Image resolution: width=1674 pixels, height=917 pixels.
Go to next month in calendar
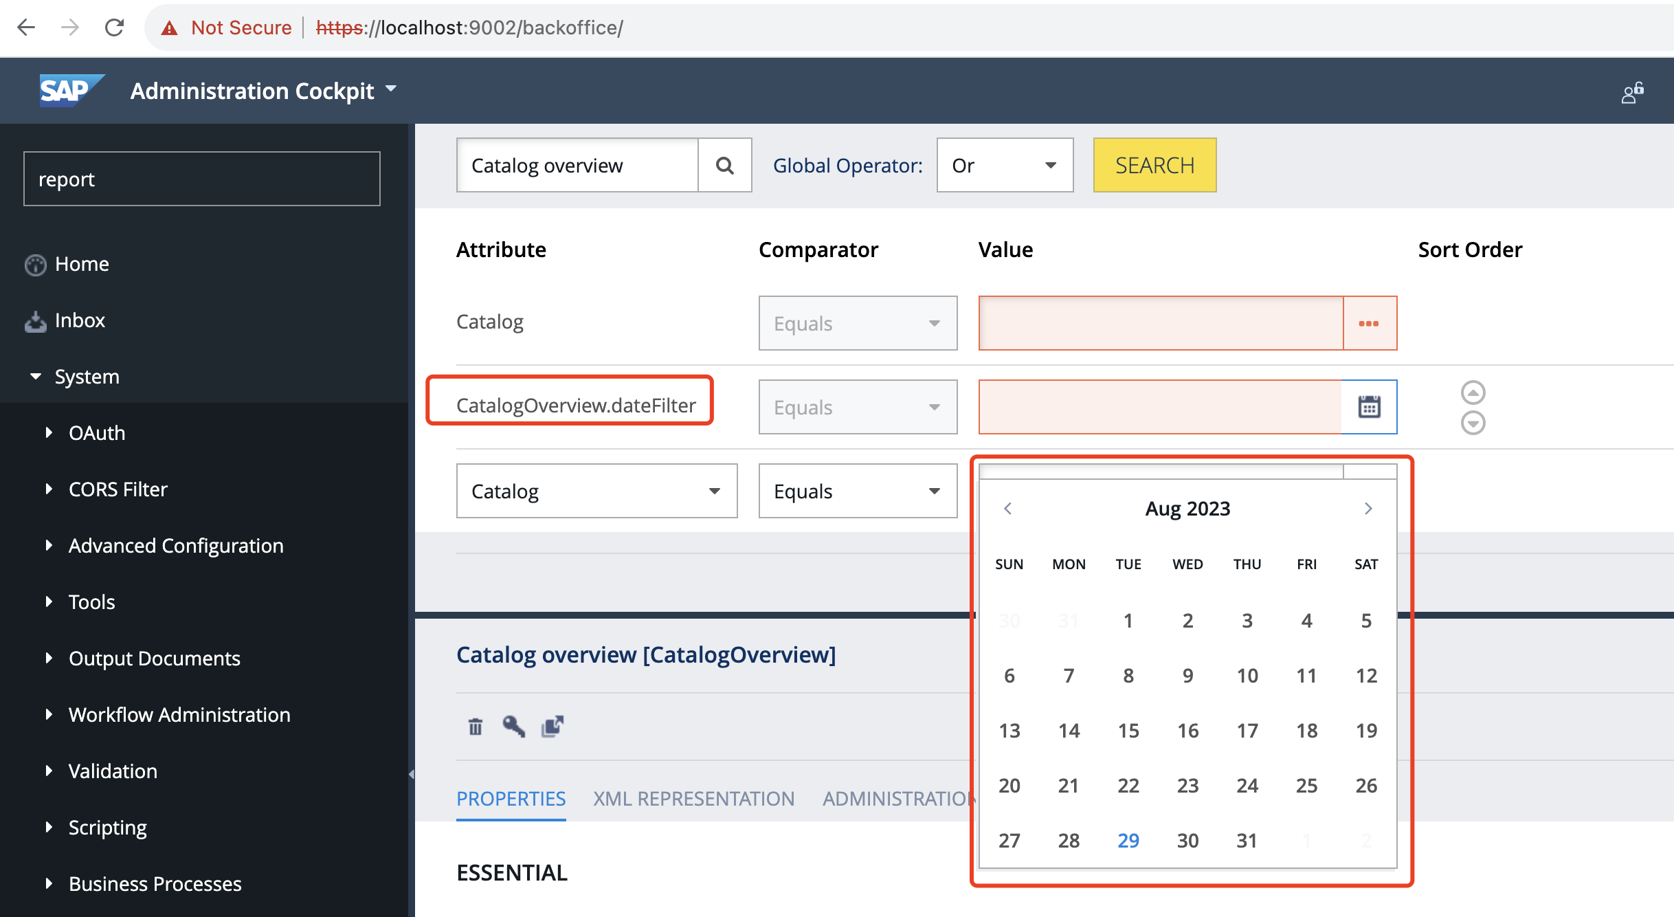[1368, 509]
